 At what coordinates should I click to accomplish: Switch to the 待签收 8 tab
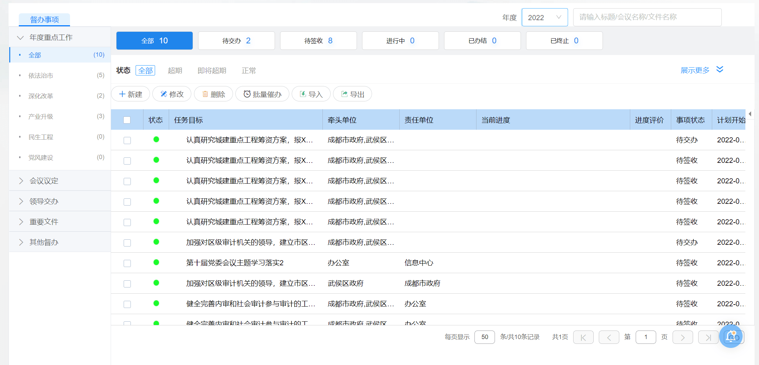click(318, 41)
